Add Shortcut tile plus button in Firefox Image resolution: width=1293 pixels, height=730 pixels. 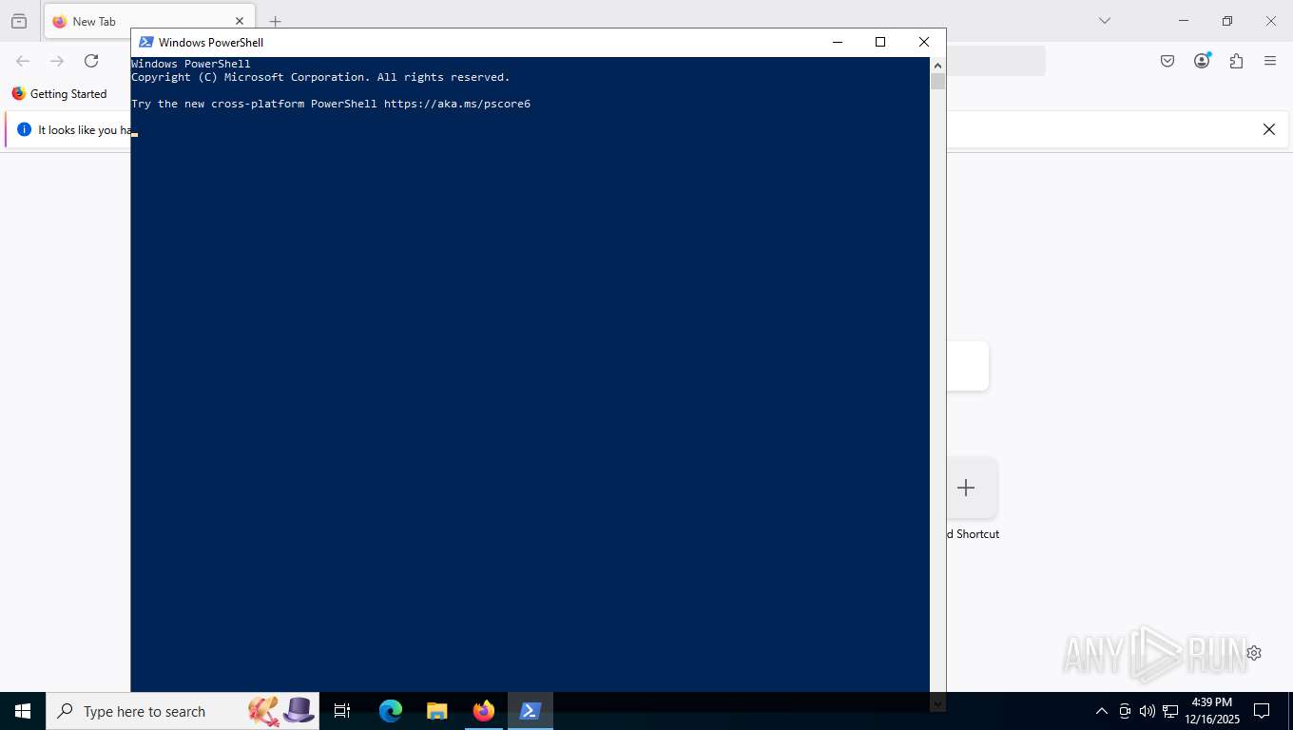966,488
